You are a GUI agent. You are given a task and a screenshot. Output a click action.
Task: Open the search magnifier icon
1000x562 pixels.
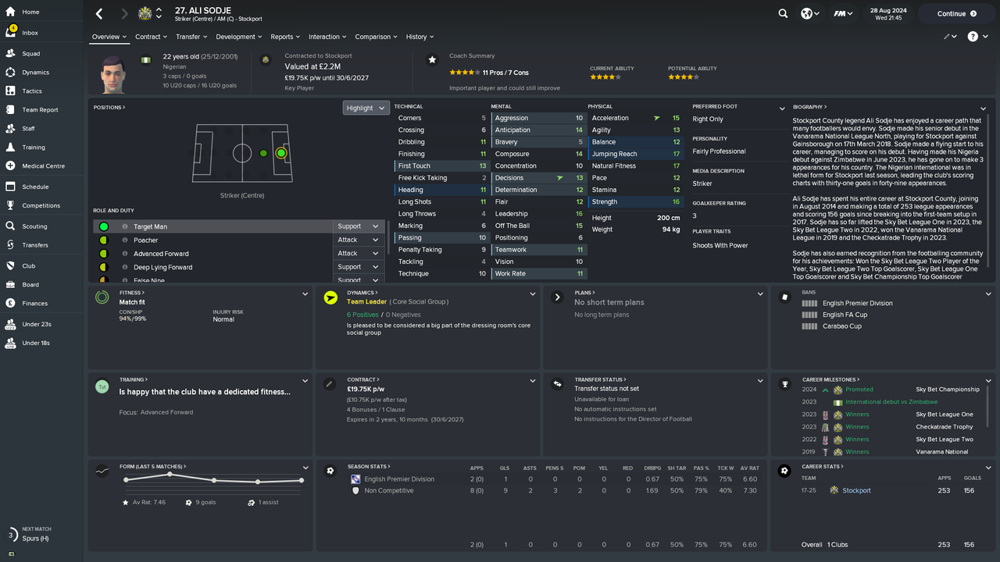[x=783, y=13]
